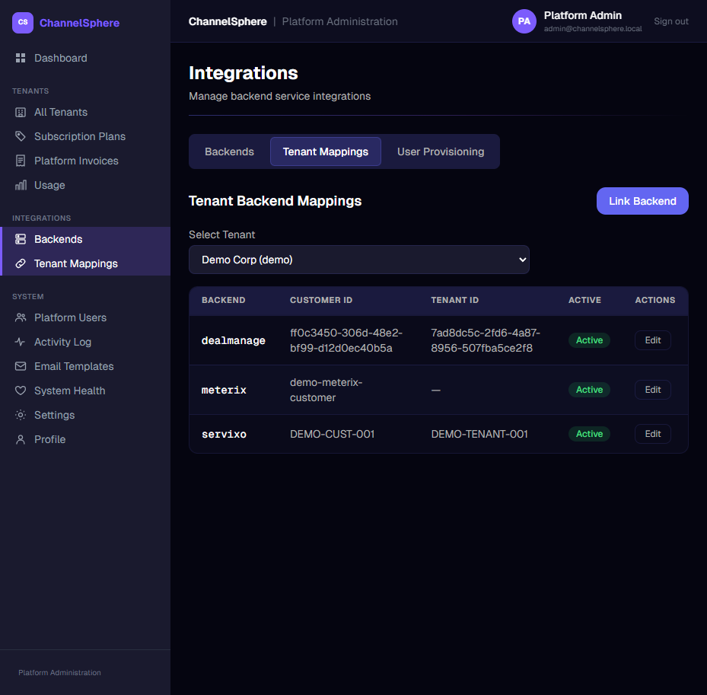
Task: Click the ChannelSphere brand name in sidebar
Action: click(79, 23)
